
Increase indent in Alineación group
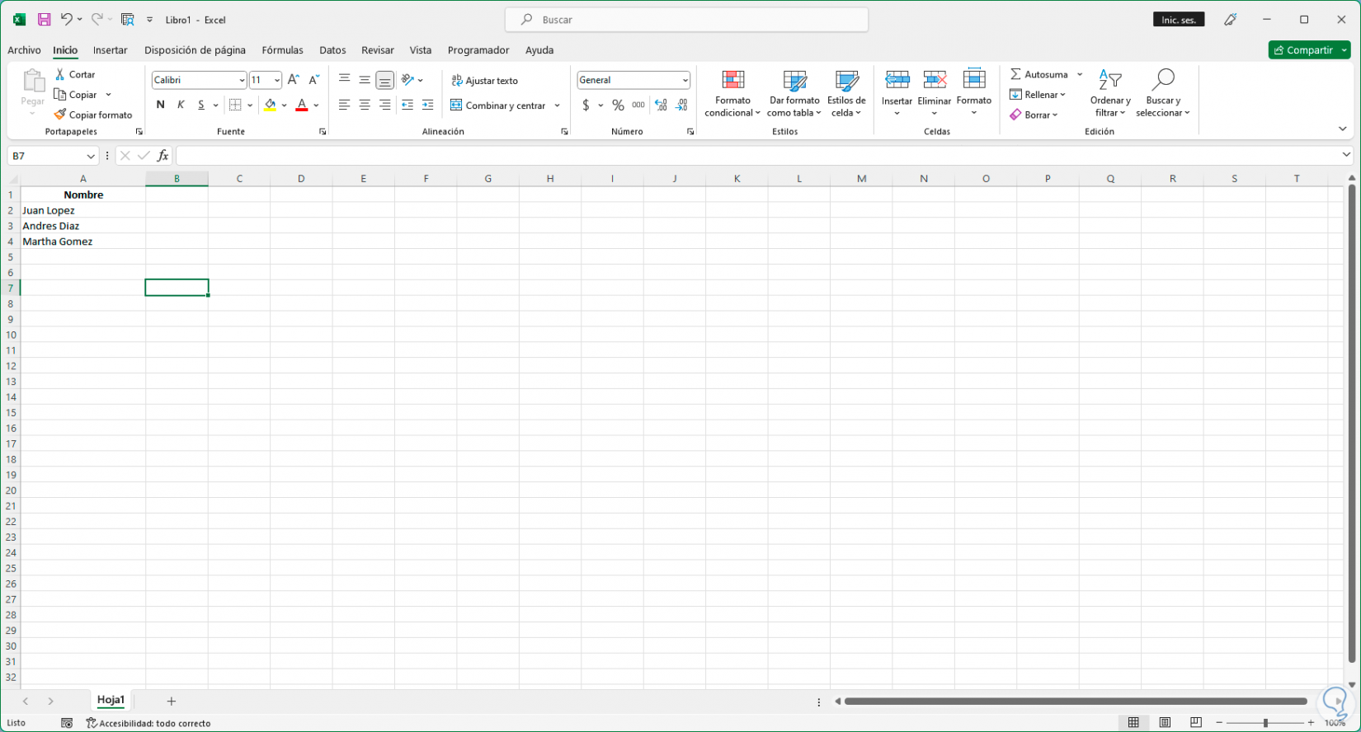427,105
